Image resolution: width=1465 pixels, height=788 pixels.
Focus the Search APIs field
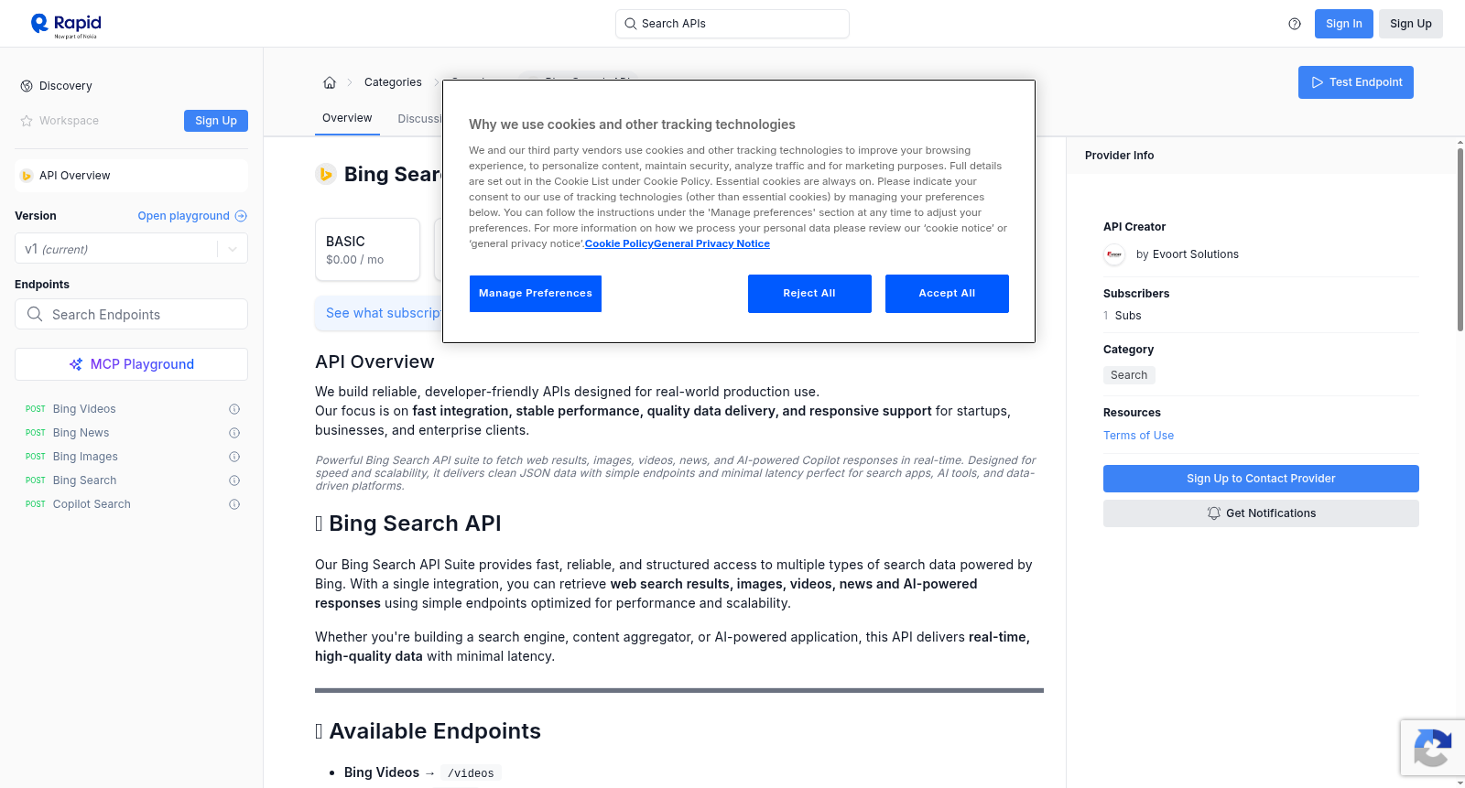click(x=732, y=24)
